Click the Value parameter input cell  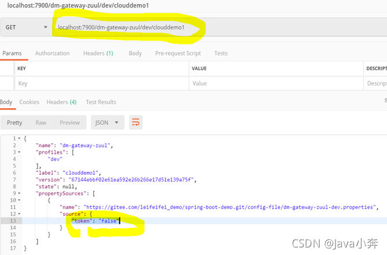click(x=276, y=83)
